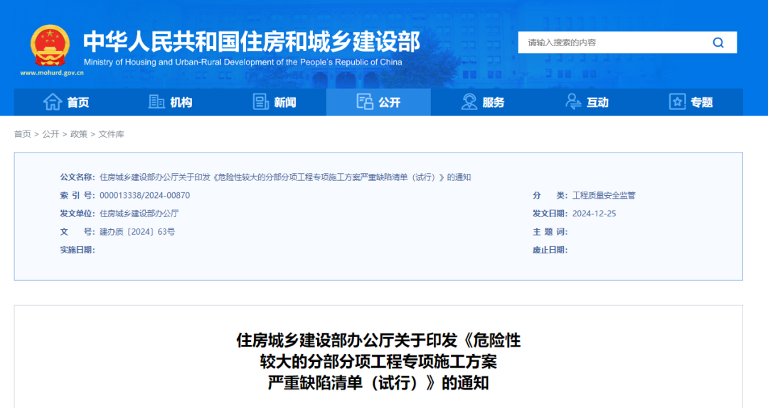Click the newspaper icon beside 新闻
The image size is (768, 408).
(x=260, y=101)
